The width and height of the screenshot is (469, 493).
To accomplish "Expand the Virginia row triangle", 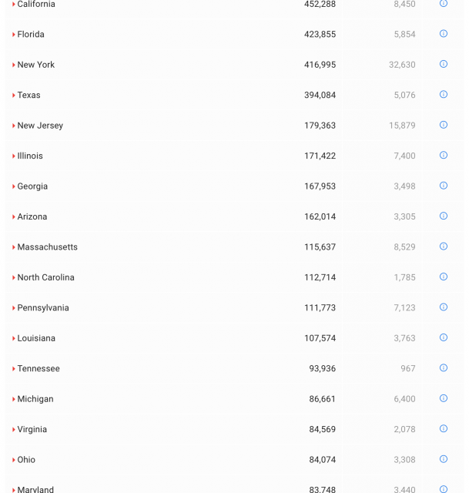I will point(14,430).
